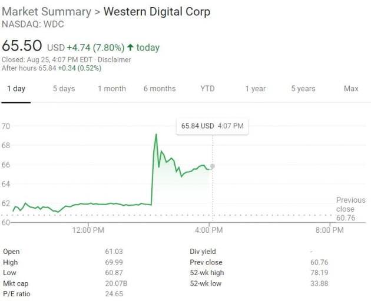Click the Western Digital Corp title
The width and height of the screenshot is (371, 301).
click(x=157, y=12)
